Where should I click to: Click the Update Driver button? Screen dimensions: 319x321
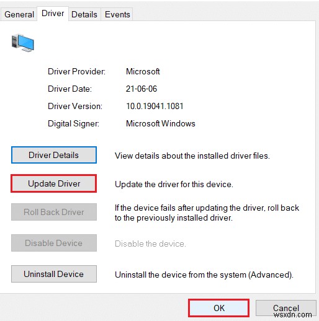click(x=54, y=183)
